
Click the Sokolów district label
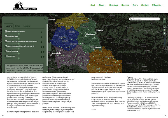tap(81, 17)
